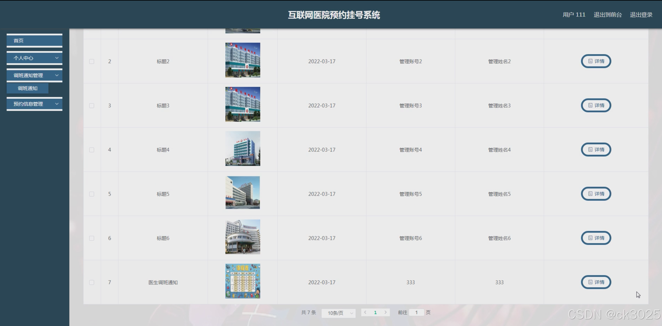Go to previous page arrow
Screen dimensions: 662x326
pyautogui.click(x=365, y=313)
